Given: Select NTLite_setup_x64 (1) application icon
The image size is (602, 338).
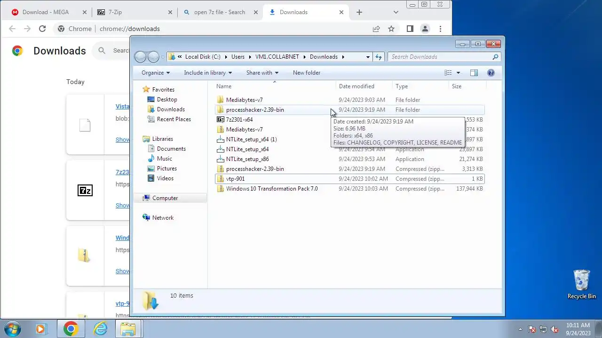Looking at the screenshot, I should point(220,139).
